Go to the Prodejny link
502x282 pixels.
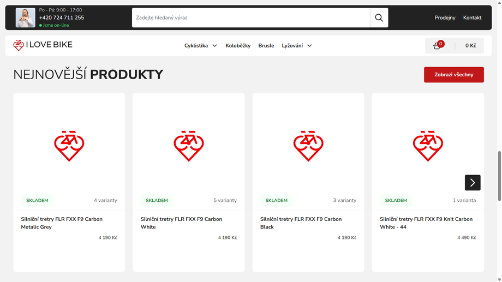[x=445, y=18]
